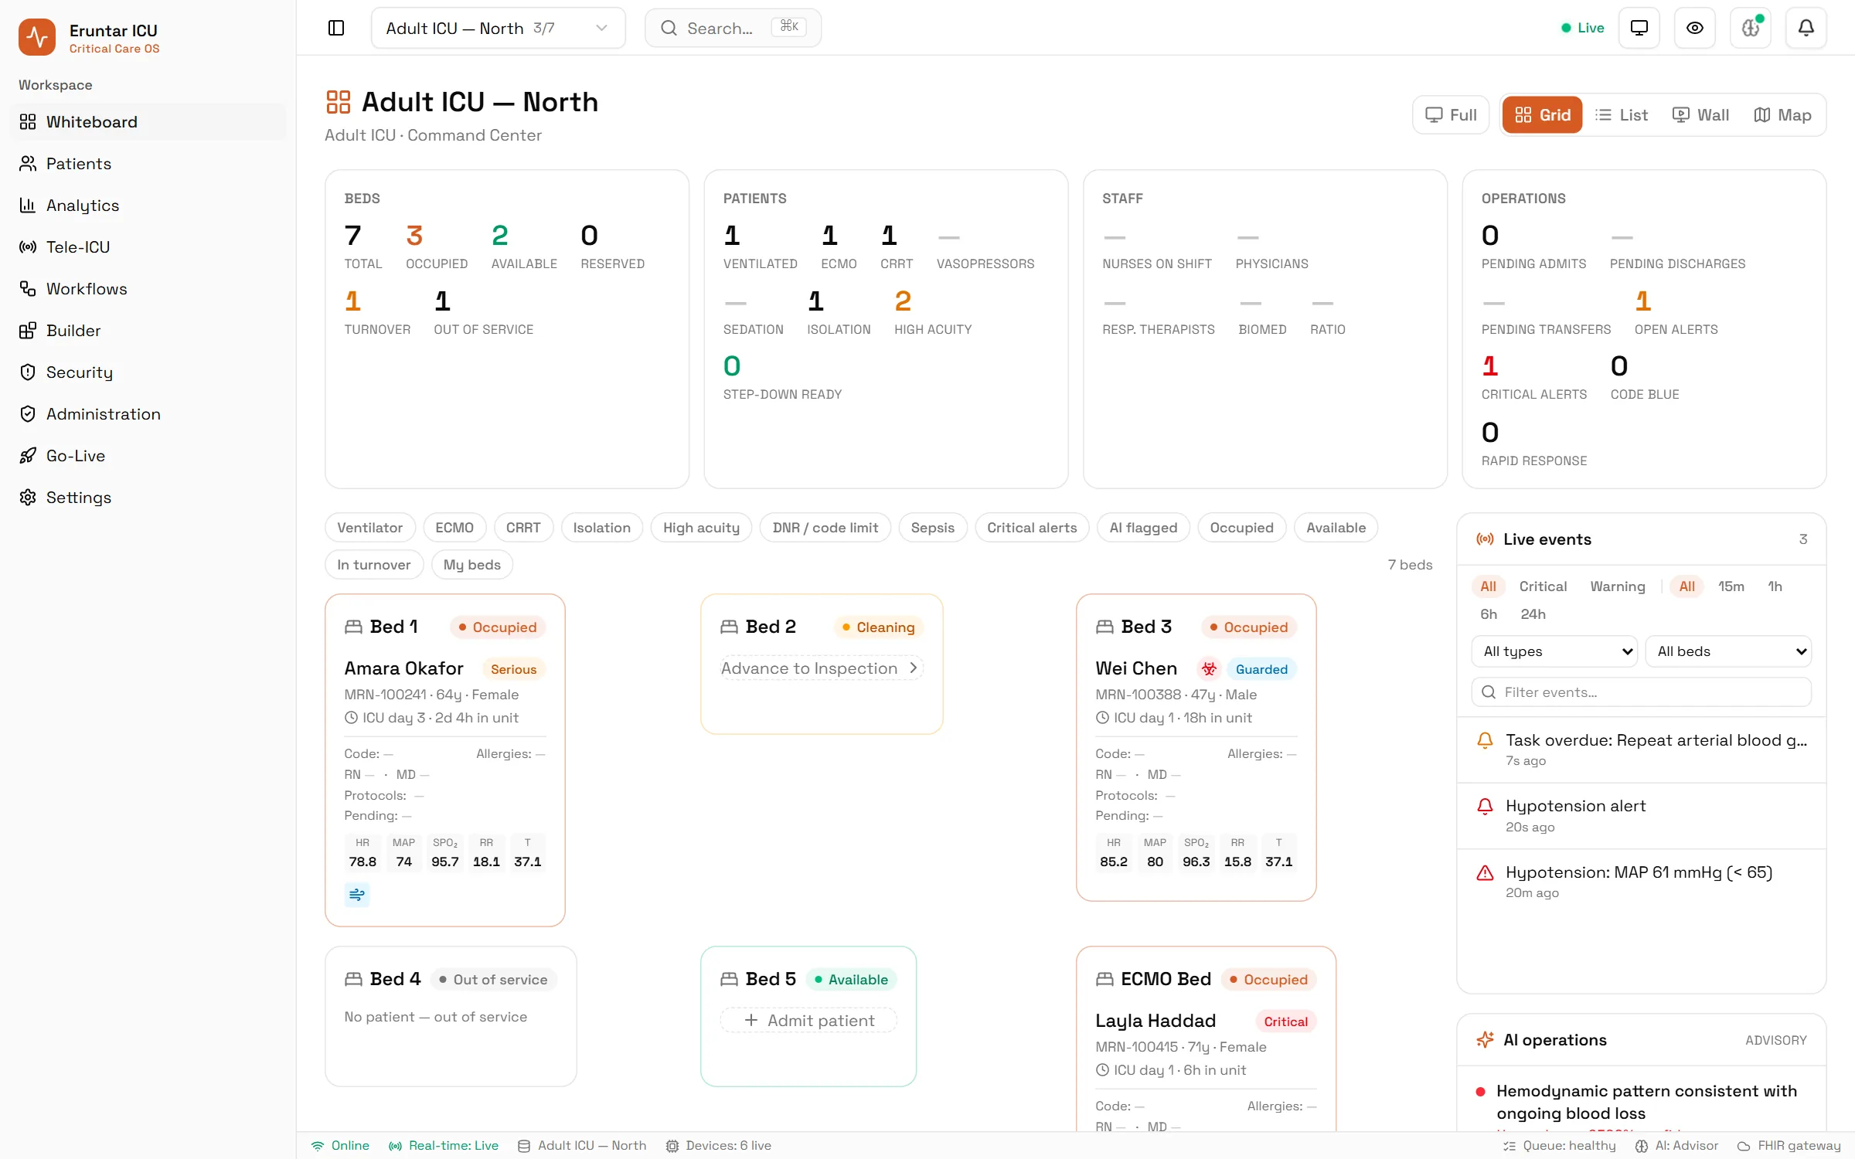Open the notifications bell
Viewport: 1855px width, 1159px height.
tap(1806, 28)
